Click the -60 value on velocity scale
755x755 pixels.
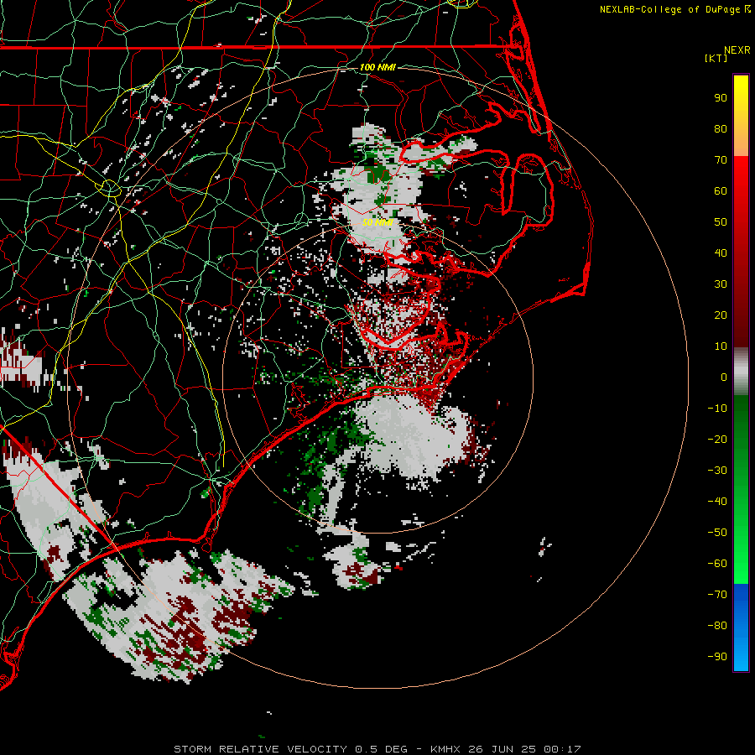pyautogui.click(x=717, y=564)
